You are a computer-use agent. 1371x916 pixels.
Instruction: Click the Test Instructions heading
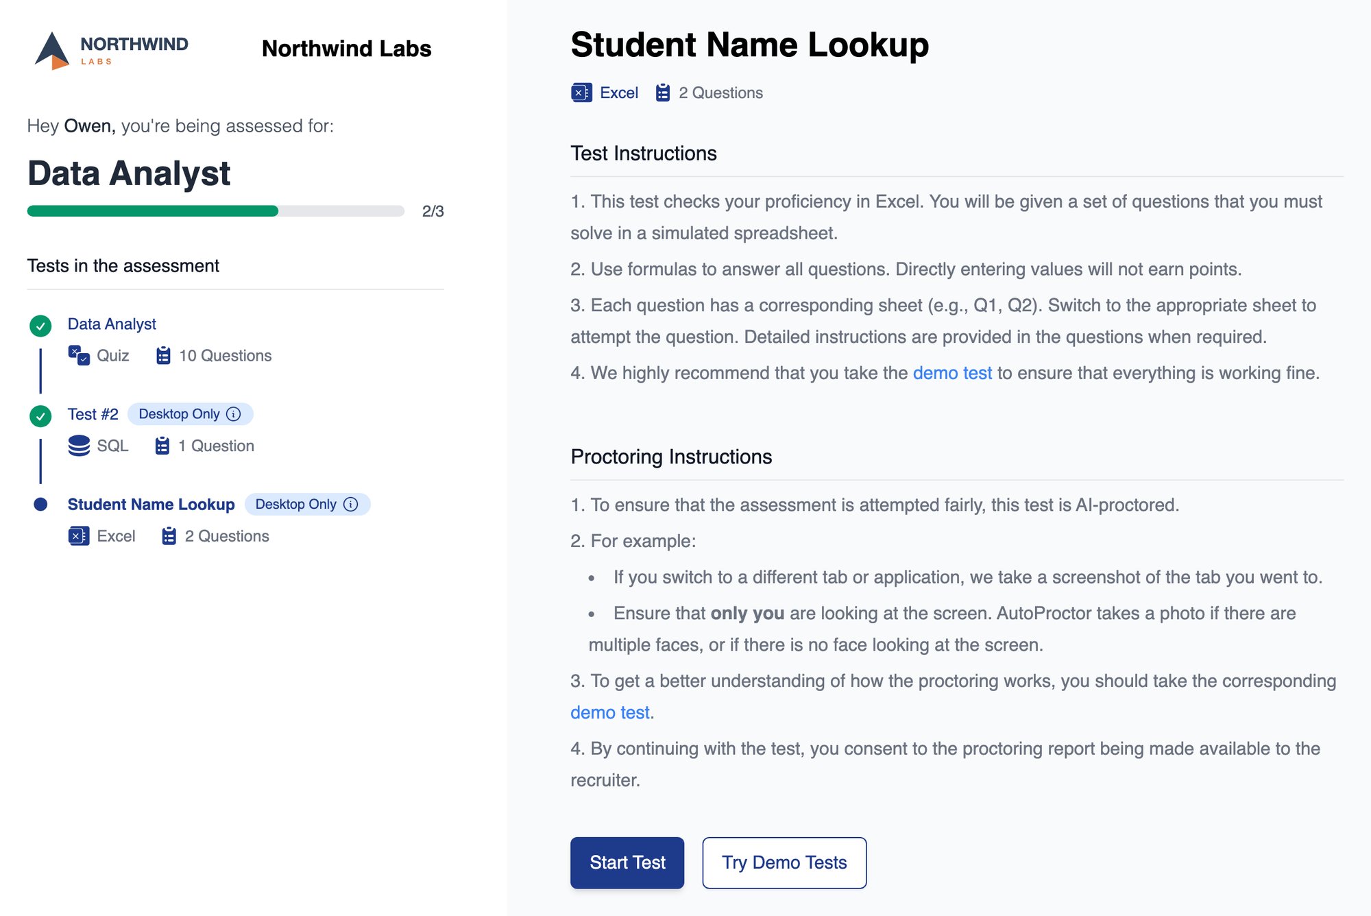click(x=644, y=154)
